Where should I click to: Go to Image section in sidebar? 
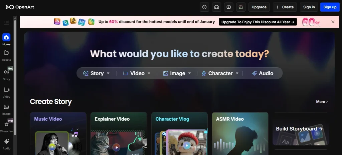6,109
